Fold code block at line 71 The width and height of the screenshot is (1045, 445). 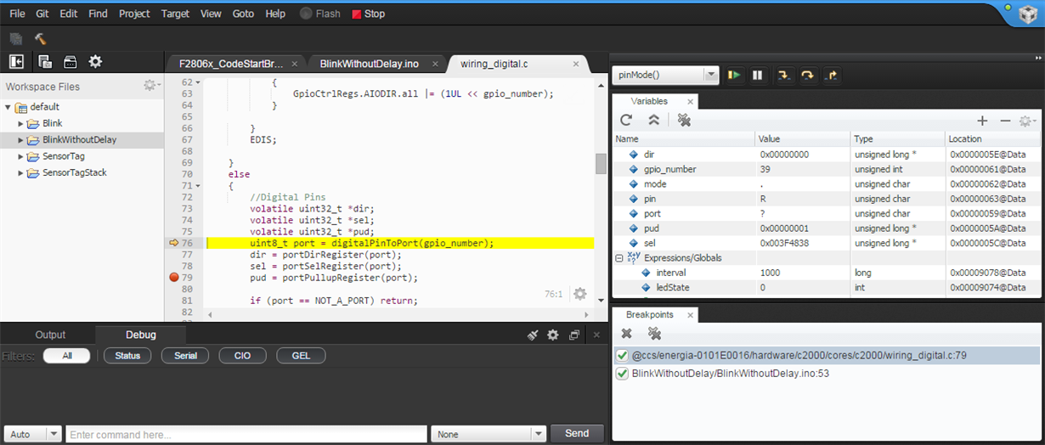197,185
